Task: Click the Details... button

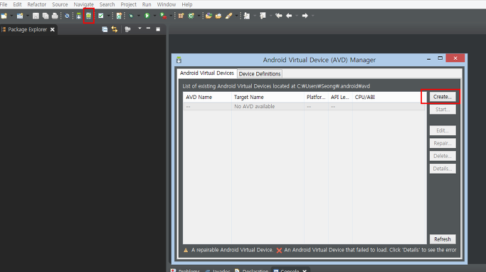Action: (443, 169)
